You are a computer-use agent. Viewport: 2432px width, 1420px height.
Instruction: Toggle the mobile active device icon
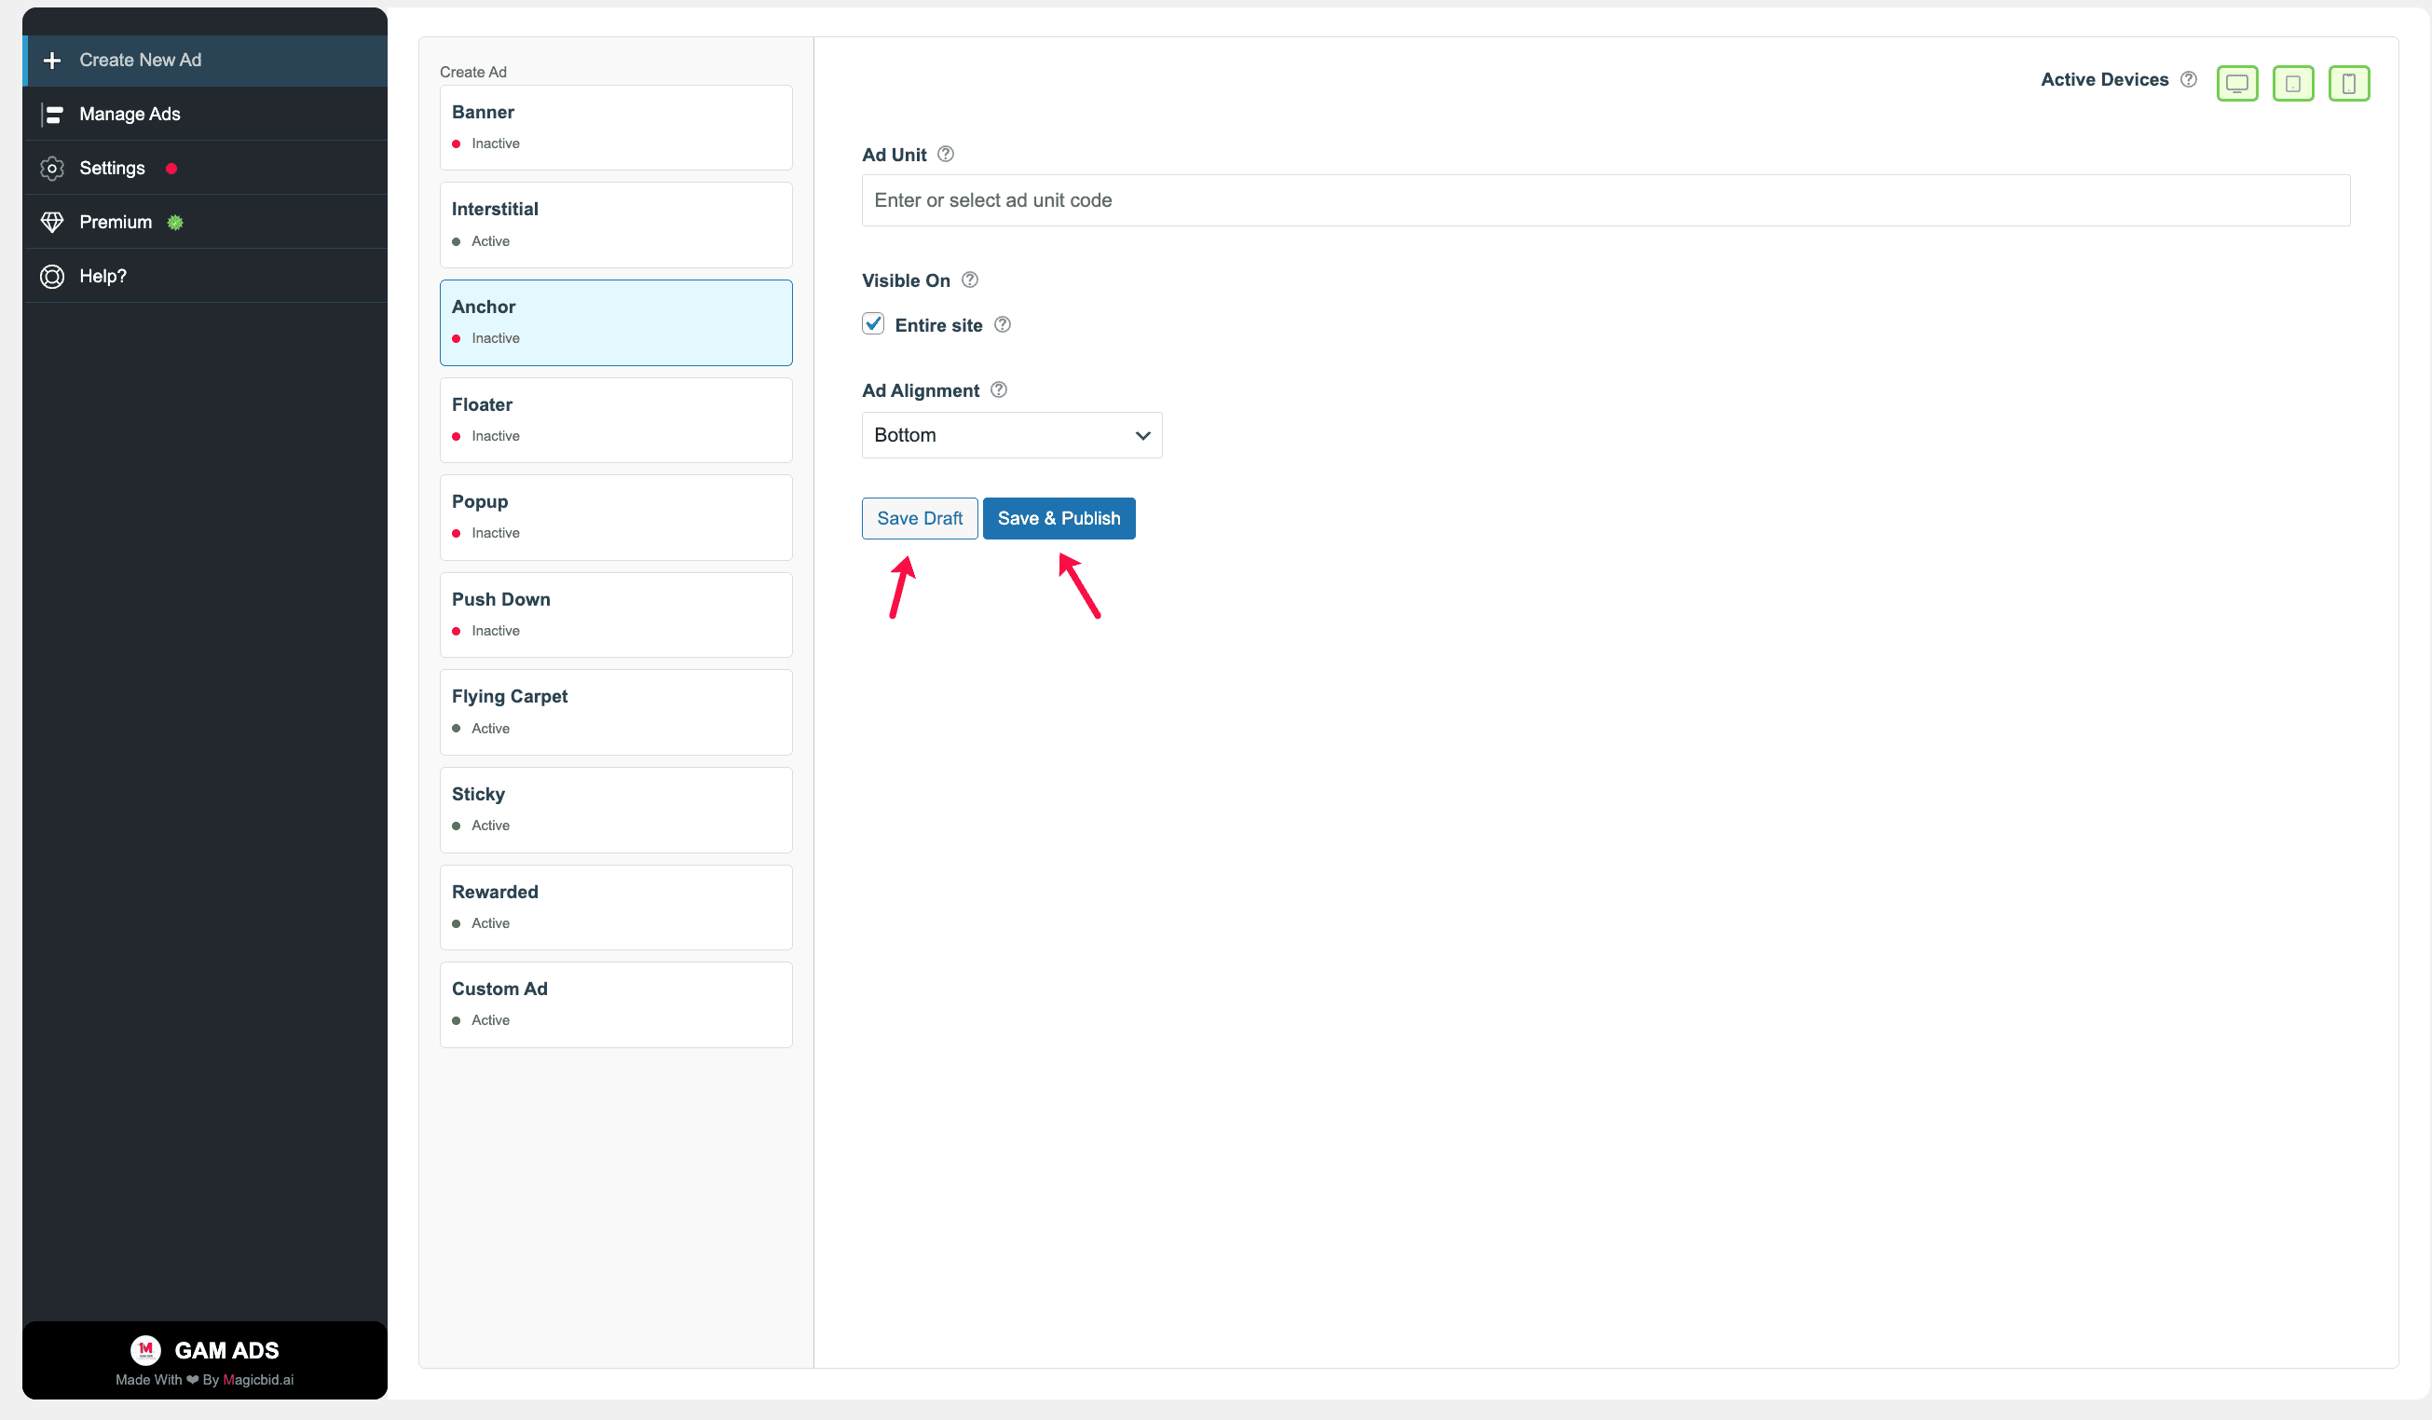click(2348, 84)
